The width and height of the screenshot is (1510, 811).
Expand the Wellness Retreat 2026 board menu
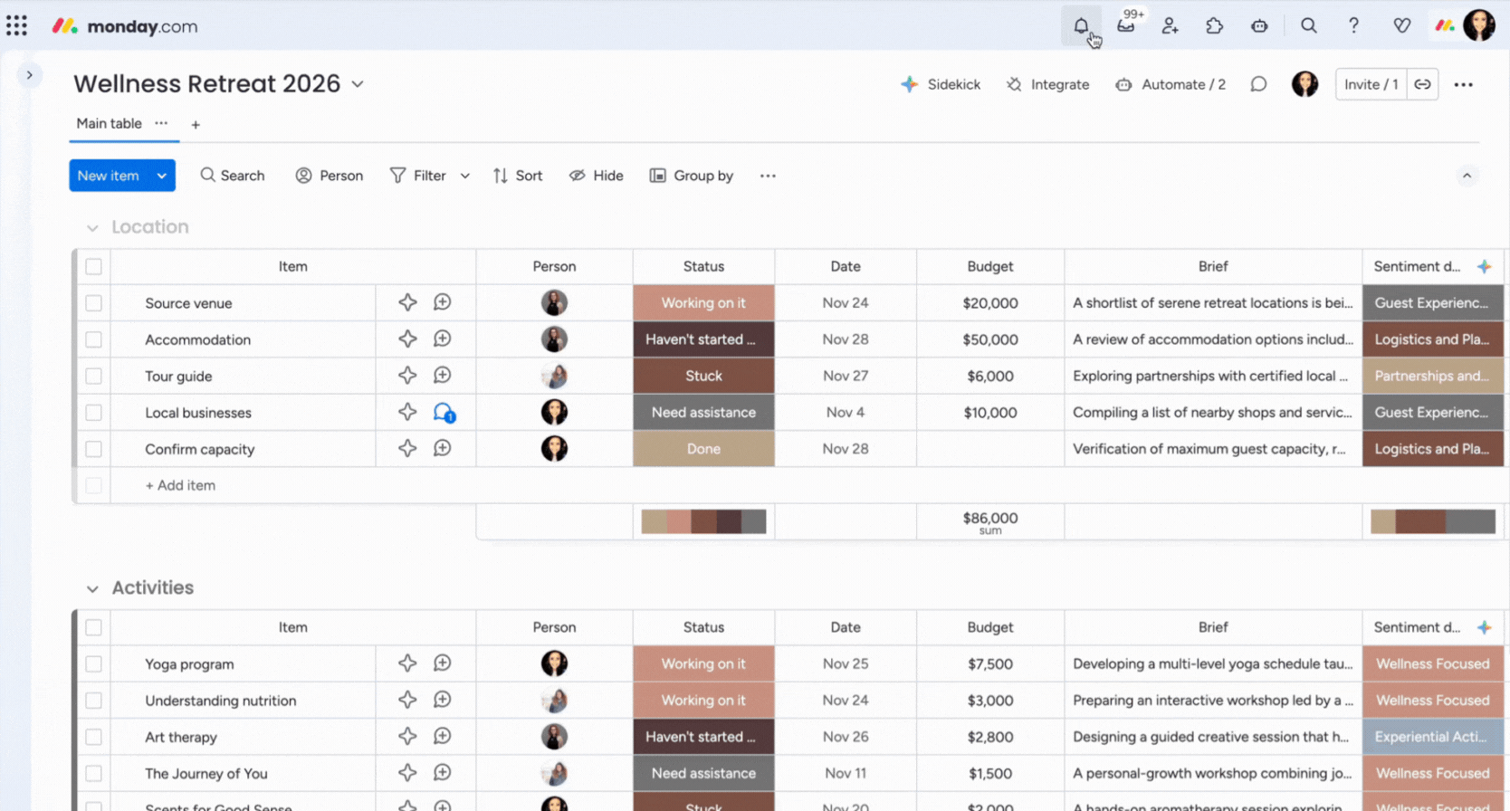[358, 84]
